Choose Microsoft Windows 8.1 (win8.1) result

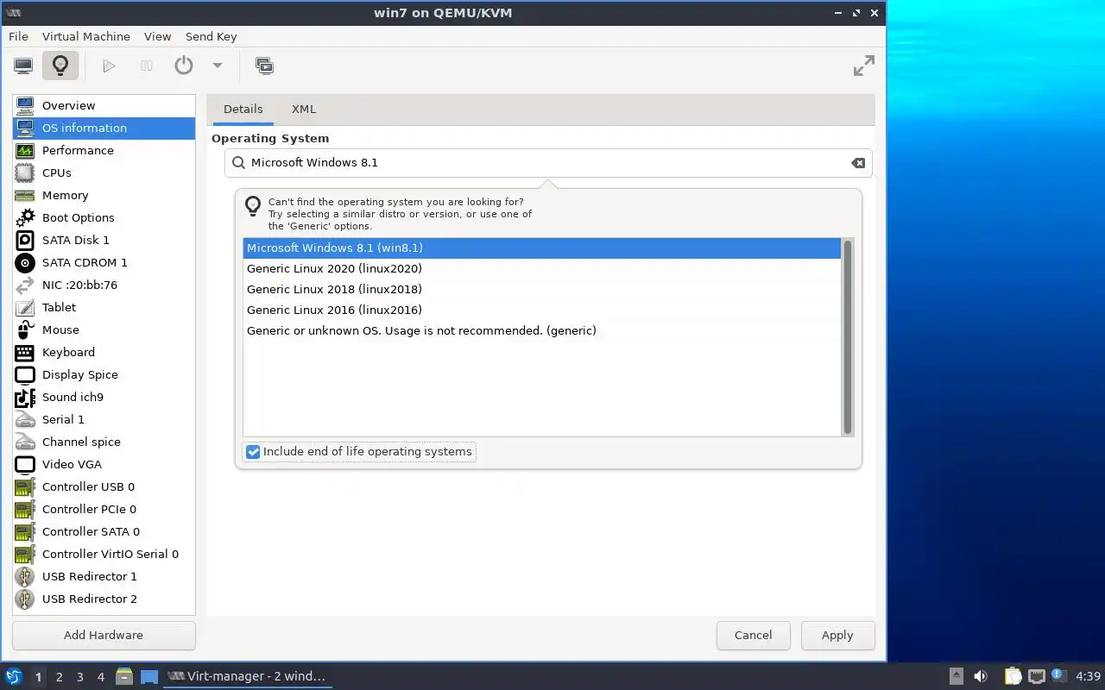coord(541,248)
